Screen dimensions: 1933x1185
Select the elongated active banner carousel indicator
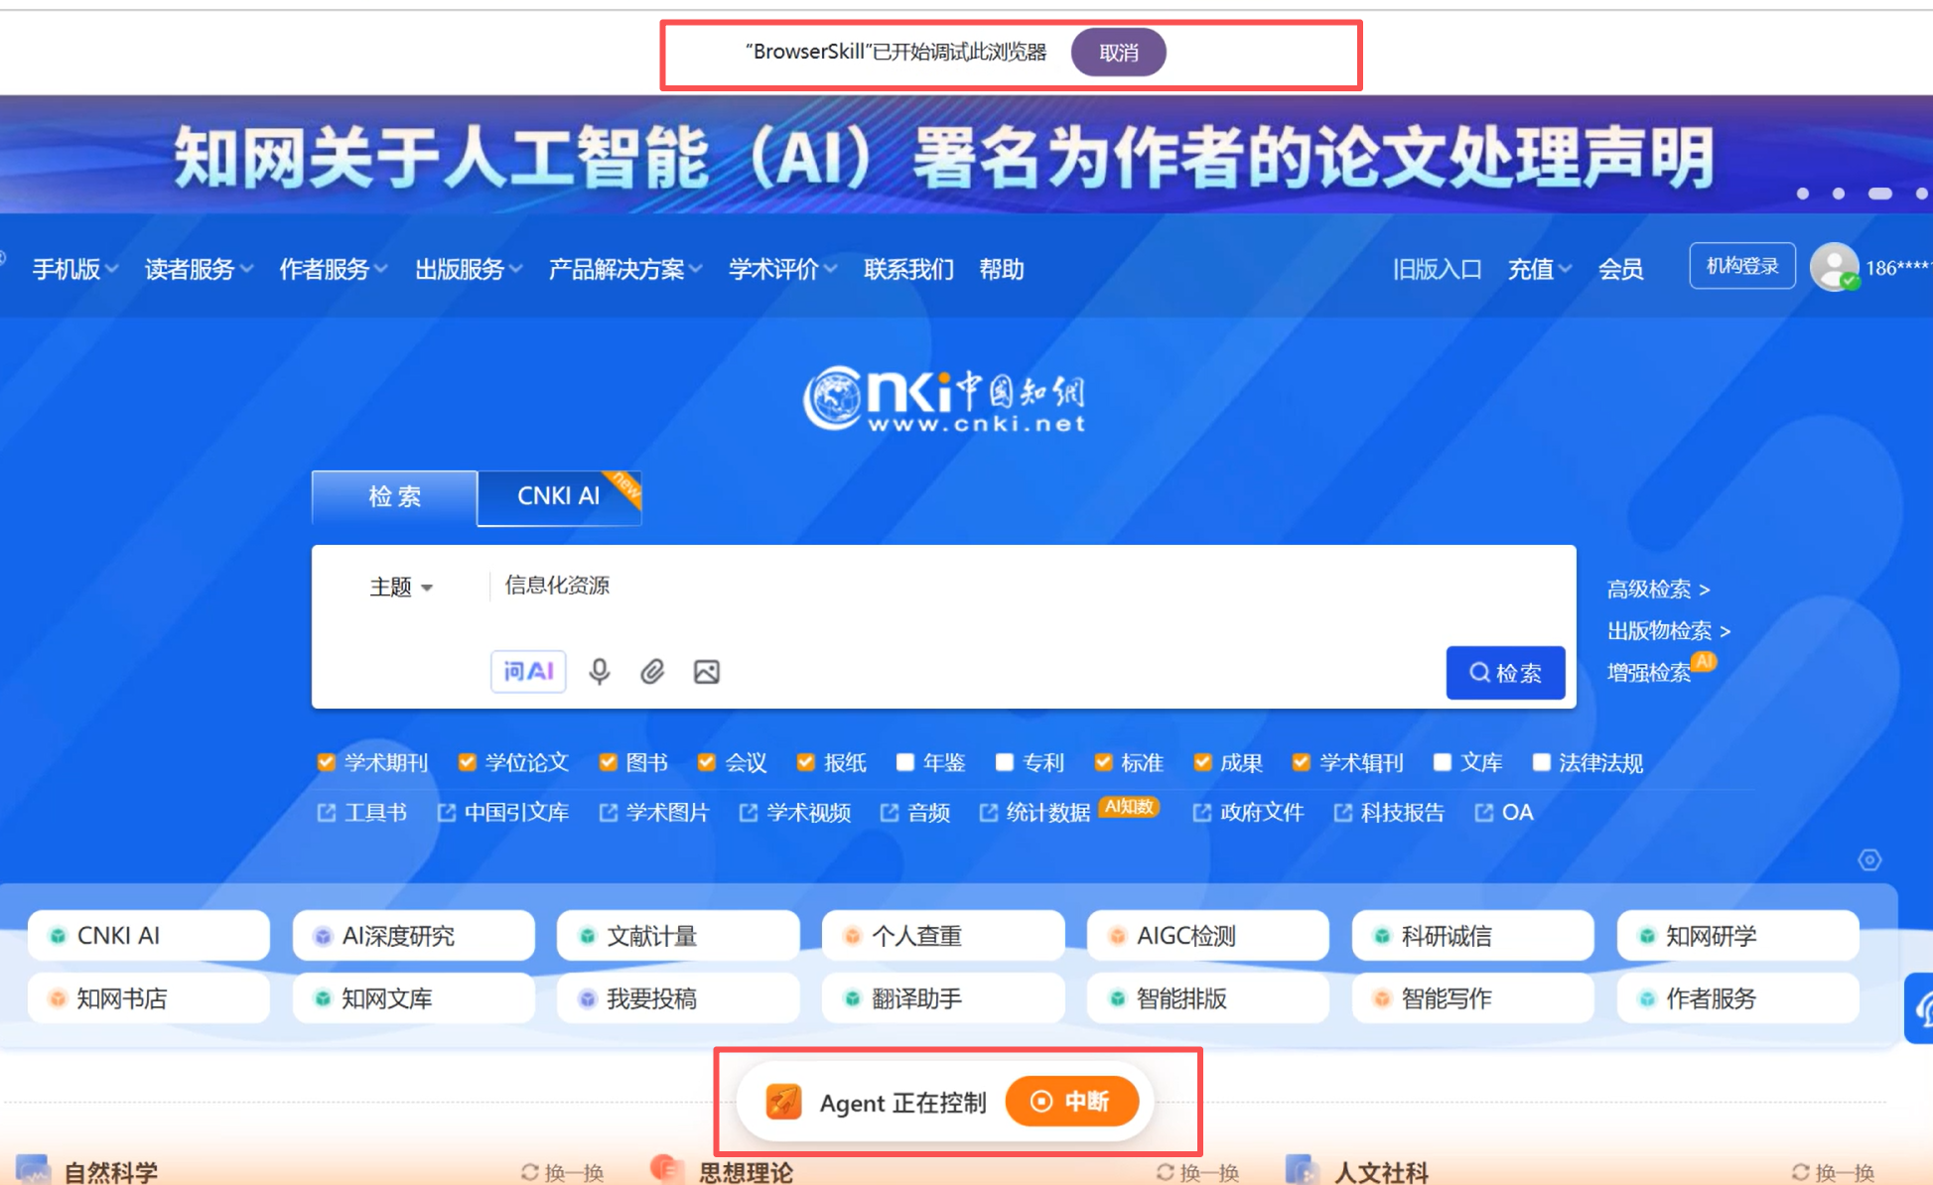click(x=1879, y=194)
